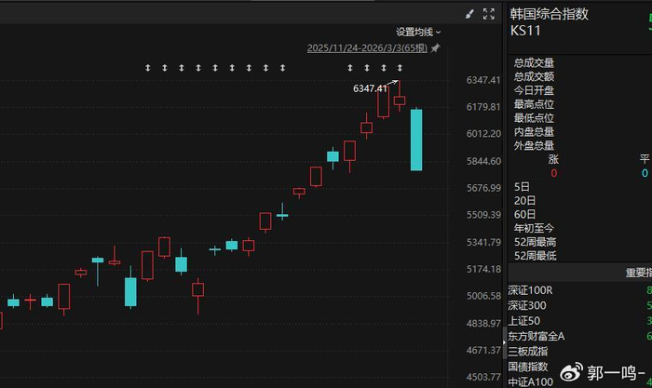Image resolution: width=652 pixels, height=388 pixels.
Task: Select 国债指数 index row
Action: (x=528, y=367)
